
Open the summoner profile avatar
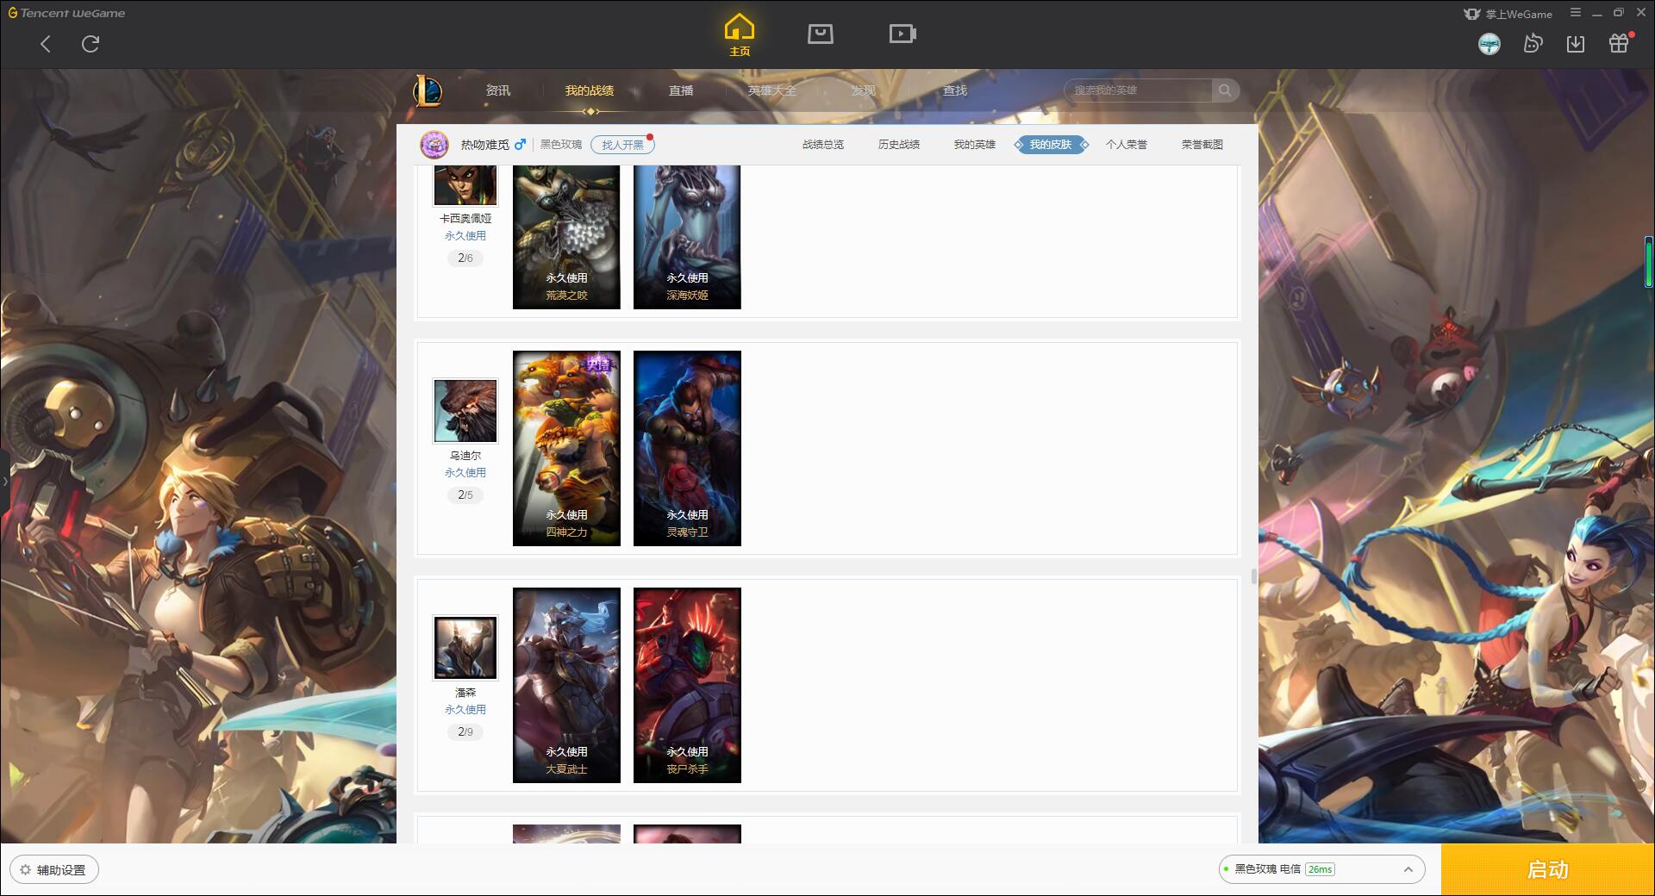(x=434, y=145)
